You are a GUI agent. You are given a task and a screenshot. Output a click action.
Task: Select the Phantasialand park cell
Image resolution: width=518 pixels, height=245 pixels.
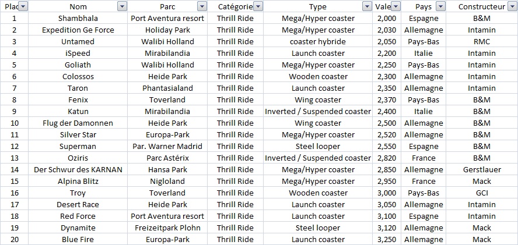point(167,88)
